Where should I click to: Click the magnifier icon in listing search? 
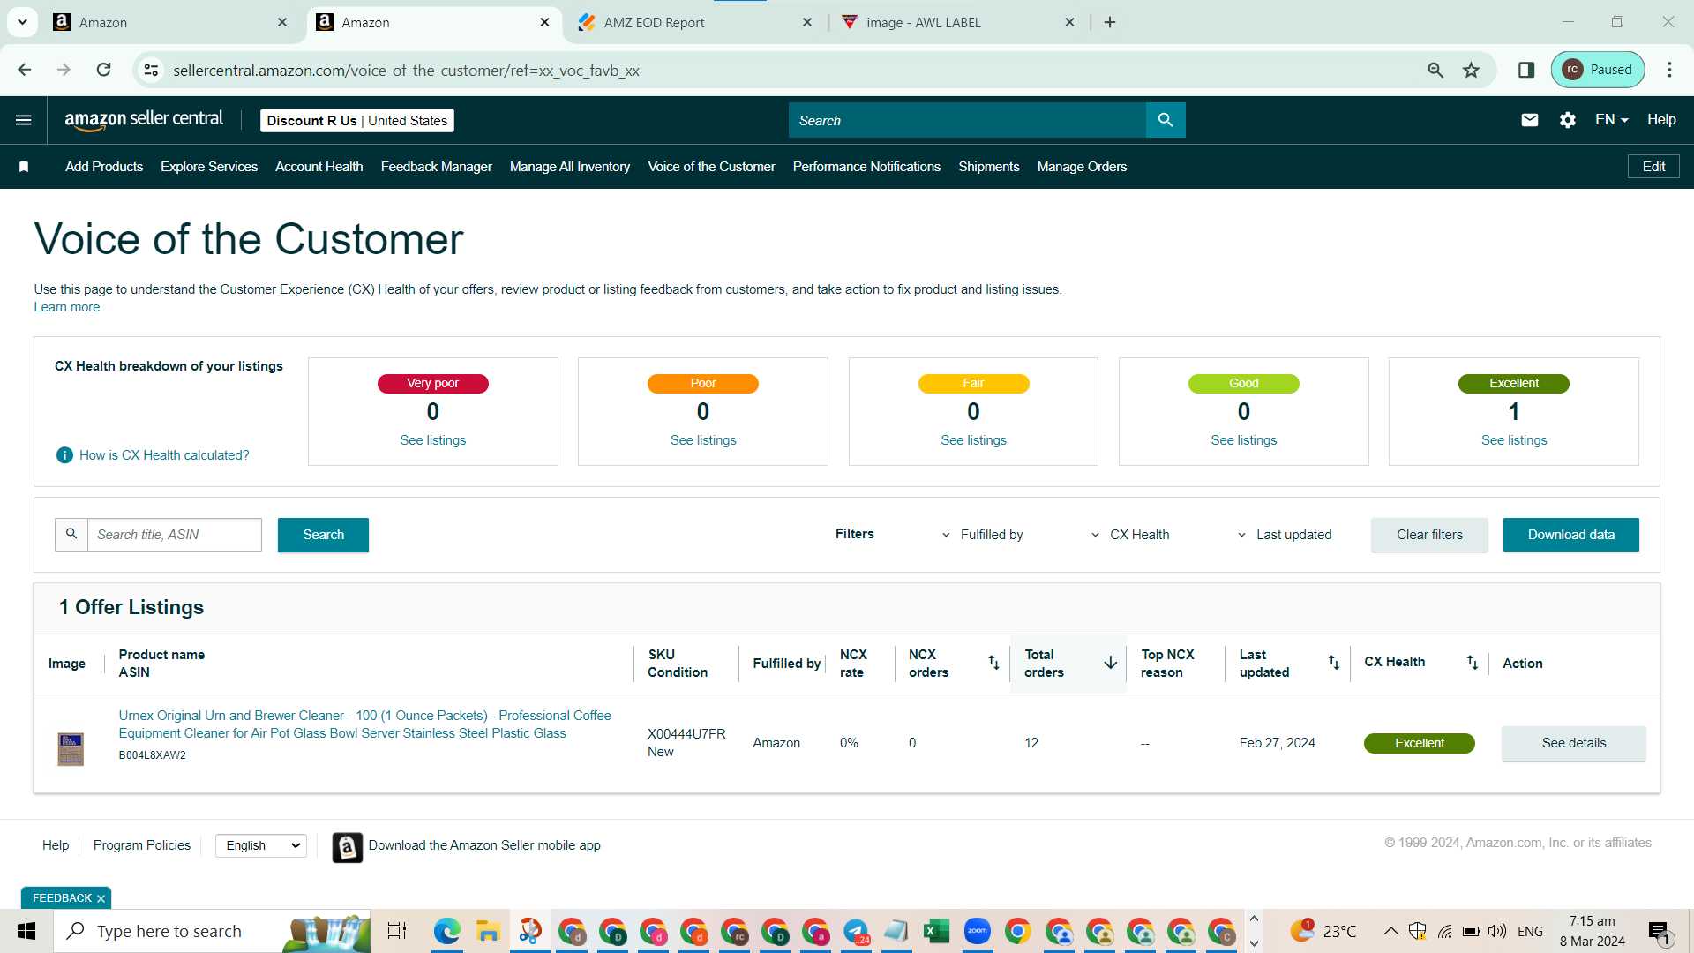coord(71,535)
